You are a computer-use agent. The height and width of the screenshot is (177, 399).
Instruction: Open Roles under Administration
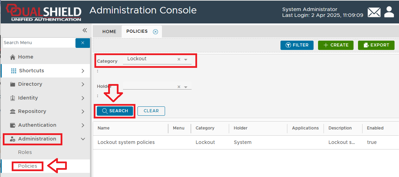[x=25, y=152]
